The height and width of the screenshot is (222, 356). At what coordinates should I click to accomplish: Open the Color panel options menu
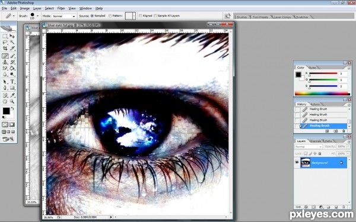349,67
